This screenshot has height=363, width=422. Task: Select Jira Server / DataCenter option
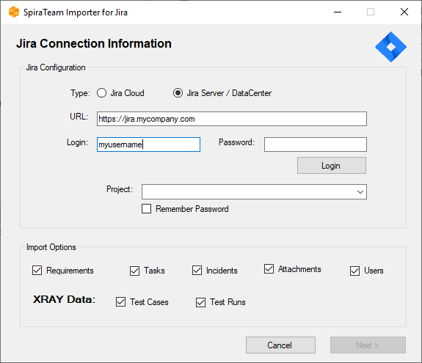178,93
